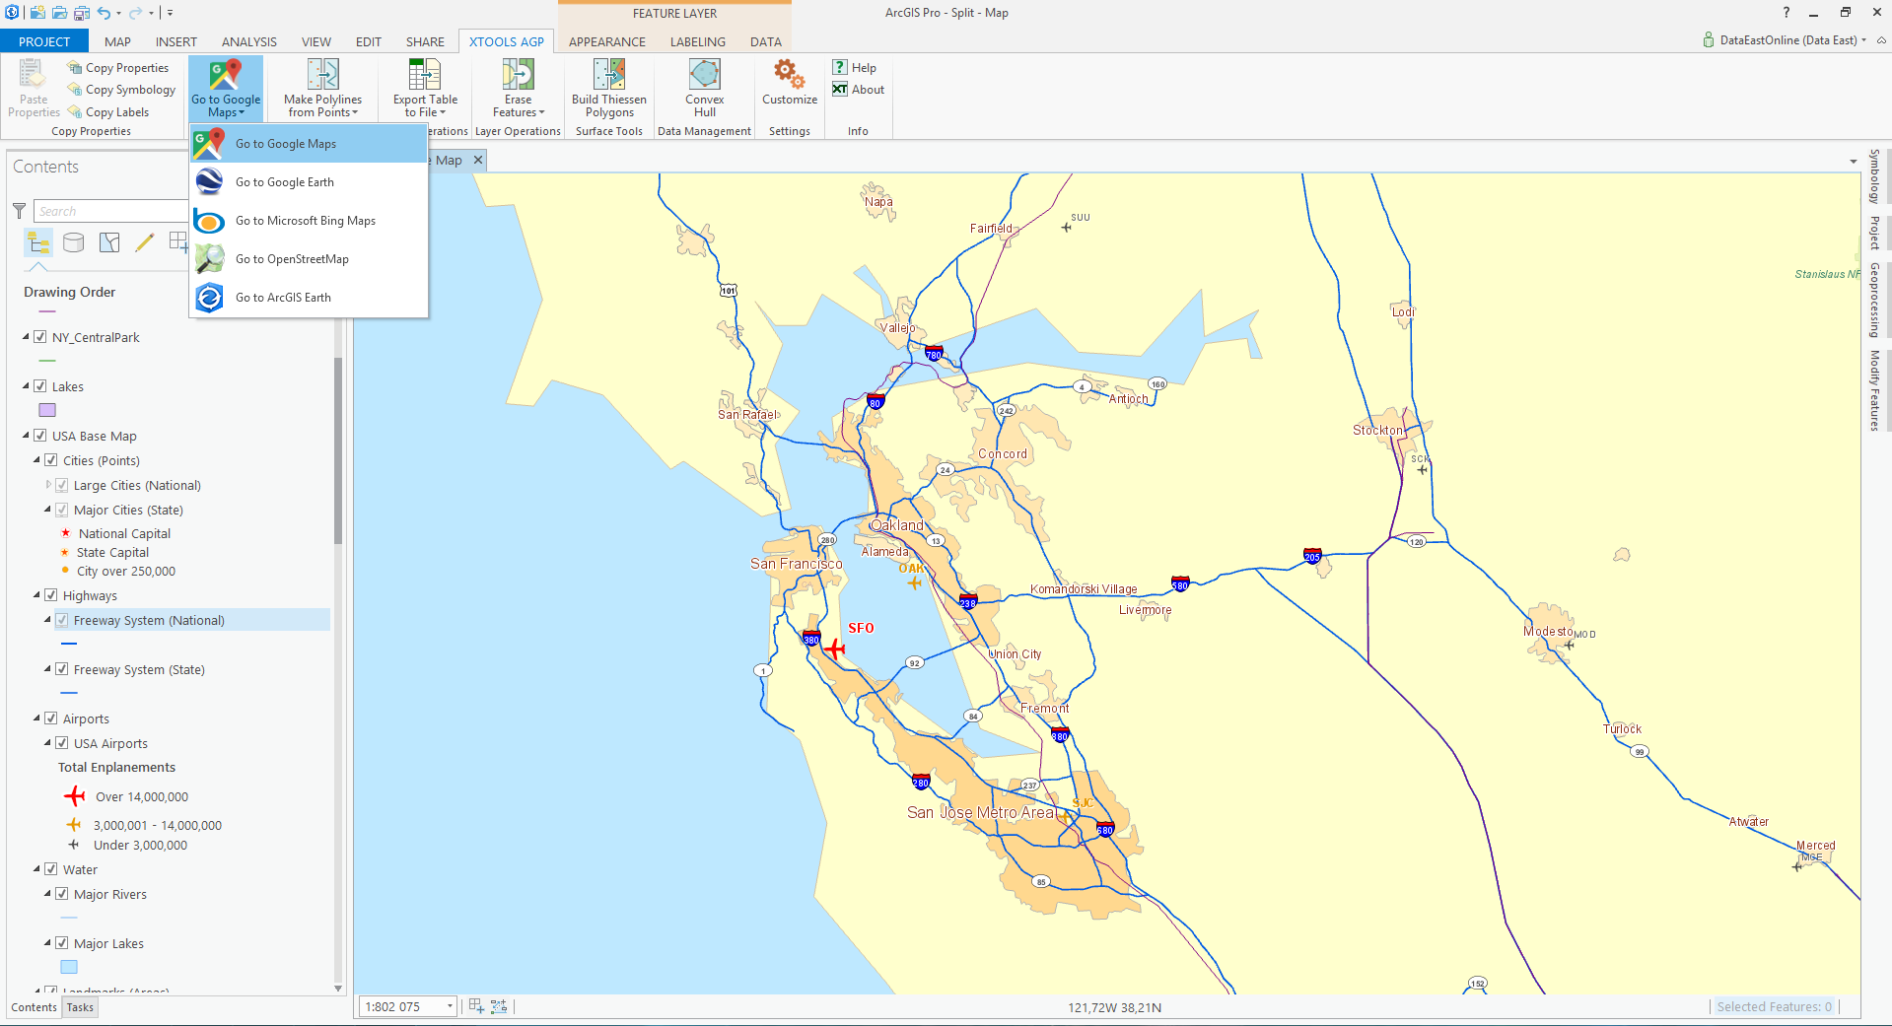1892x1026 pixels.
Task: Click the Contents filter funnel icon
Action: (19, 211)
